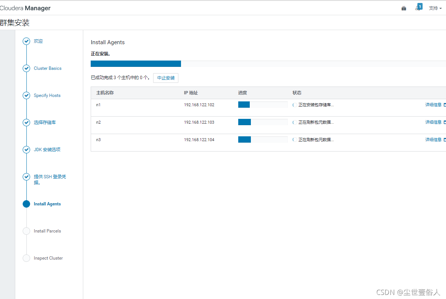Go to the JDK 安装选项 step
This screenshot has height=299, width=446.
tap(47, 150)
